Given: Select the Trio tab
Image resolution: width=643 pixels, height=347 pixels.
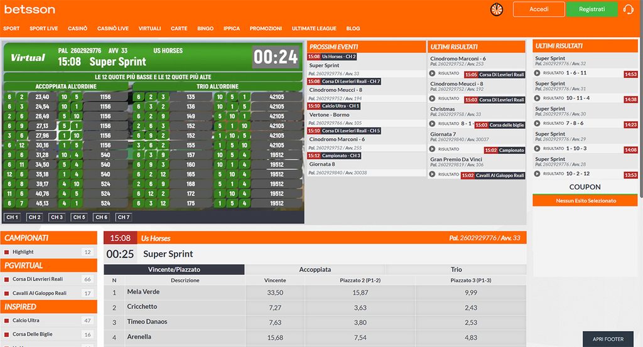Looking at the screenshot, I should [456, 270].
